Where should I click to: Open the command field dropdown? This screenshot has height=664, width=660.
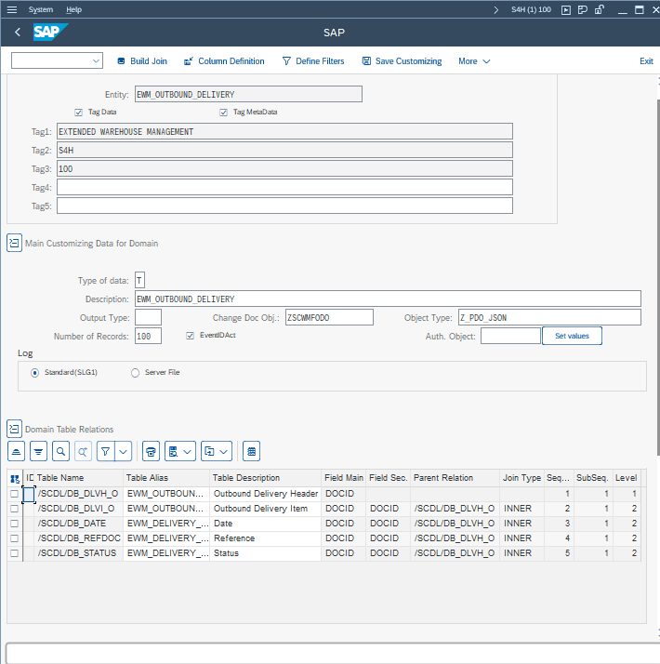(x=97, y=61)
